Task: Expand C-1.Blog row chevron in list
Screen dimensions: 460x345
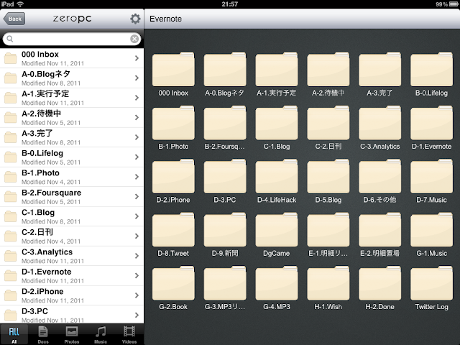Action: click(x=137, y=216)
